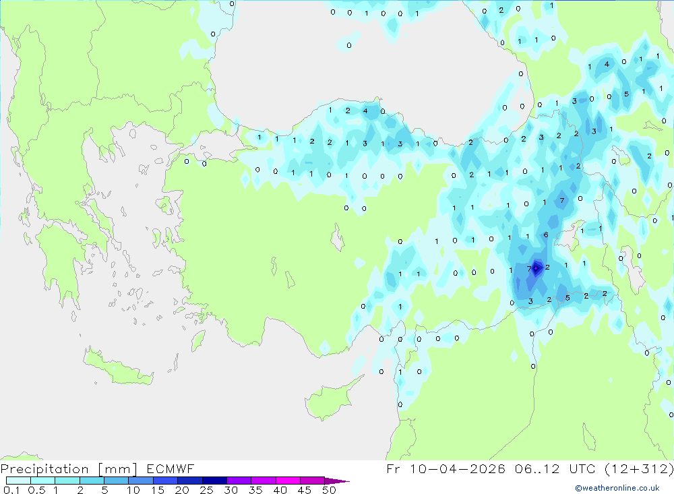Pick the 20–25 mm dark blue swatch
Viewport: 674px width, 494px height.
190,481
